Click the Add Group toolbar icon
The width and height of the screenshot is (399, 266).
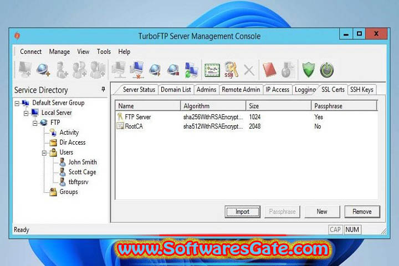tap(79, 69)
